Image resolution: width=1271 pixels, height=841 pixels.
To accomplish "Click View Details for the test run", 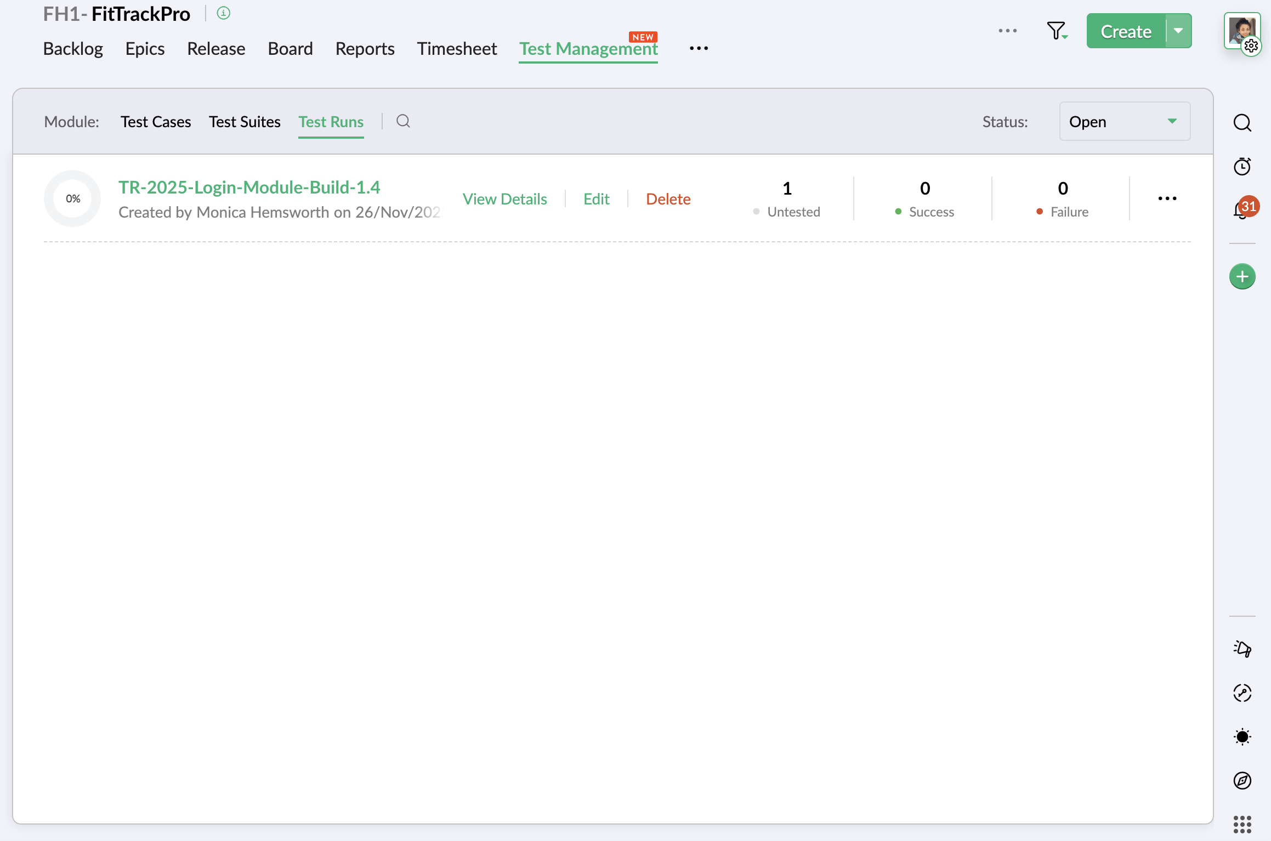I will tap(504, 198).
